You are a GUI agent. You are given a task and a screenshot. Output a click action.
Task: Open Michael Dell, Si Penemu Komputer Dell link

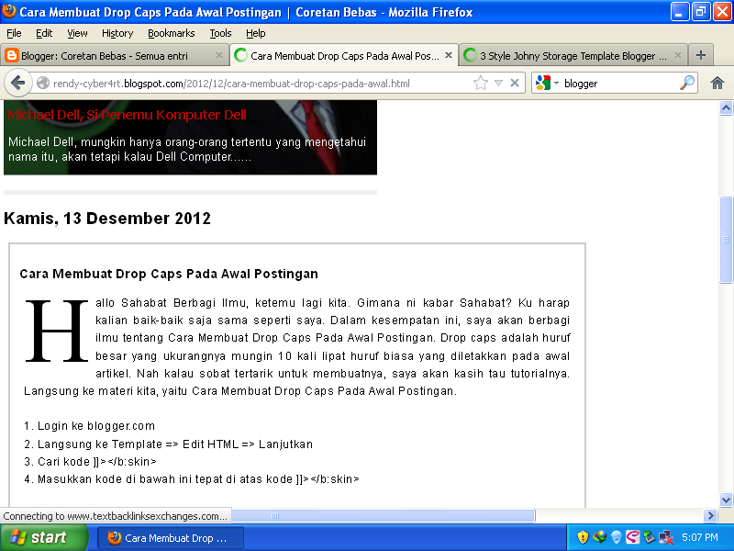pos(127,115)
